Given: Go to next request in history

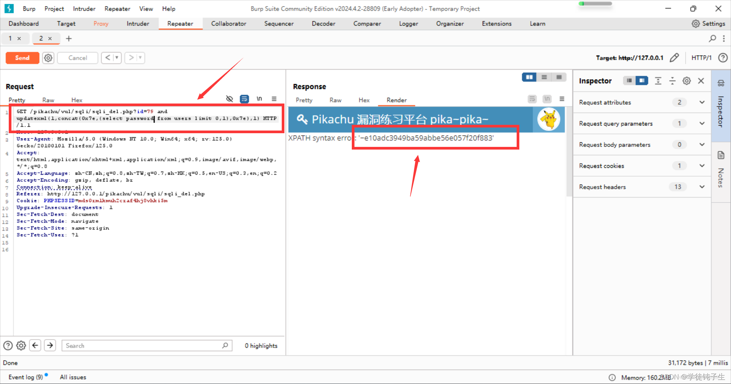Looking at the screenshot, I should tap(131, 58).
